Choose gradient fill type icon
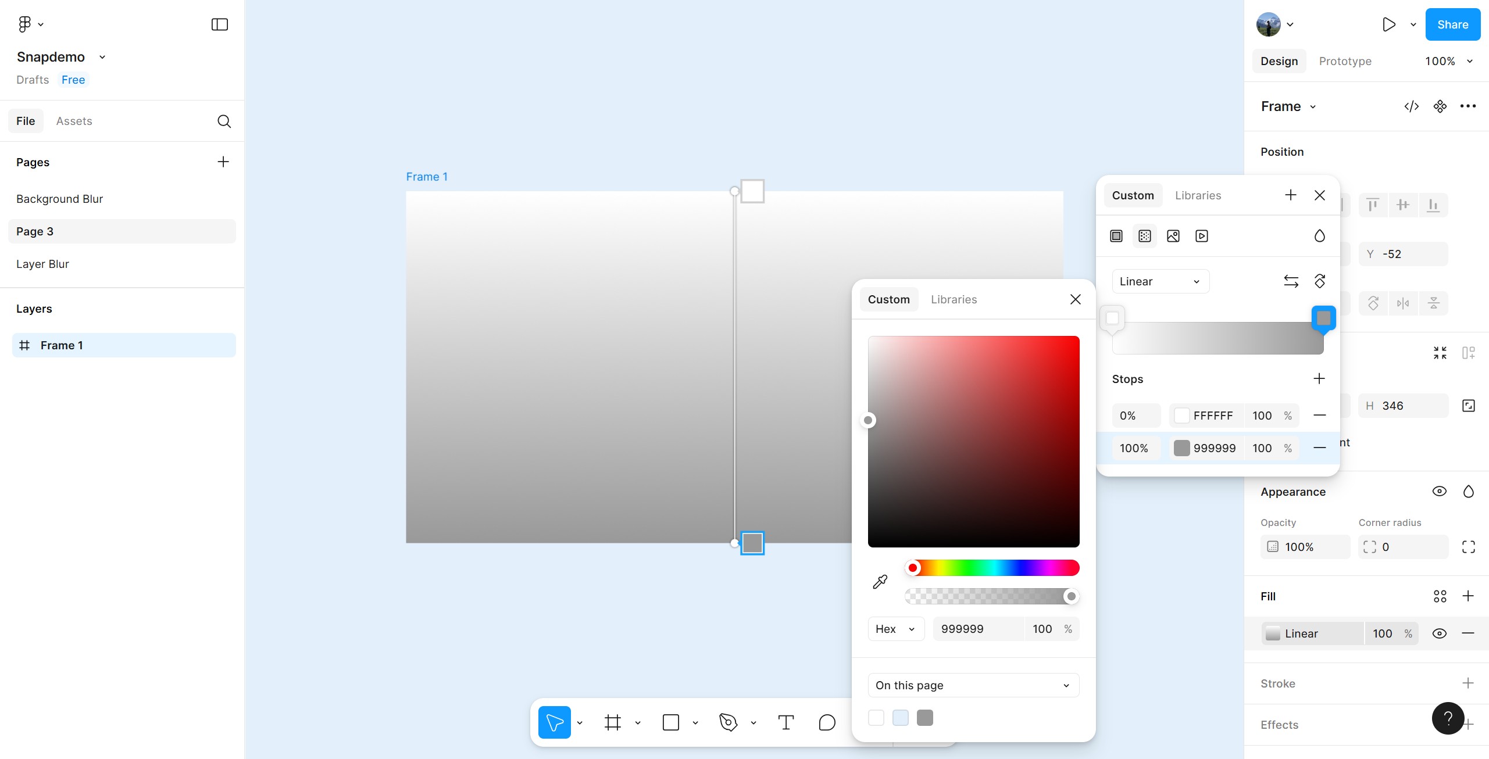The height and width of the screenshot is (759, 1489). pos(1145,236)
